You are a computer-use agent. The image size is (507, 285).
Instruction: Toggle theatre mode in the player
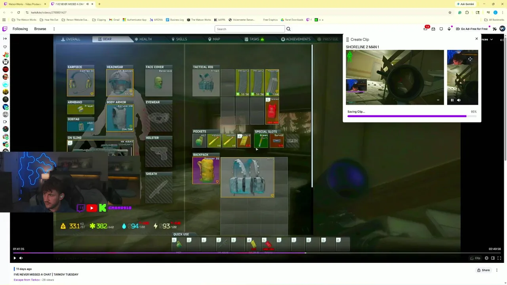[493, 258]
